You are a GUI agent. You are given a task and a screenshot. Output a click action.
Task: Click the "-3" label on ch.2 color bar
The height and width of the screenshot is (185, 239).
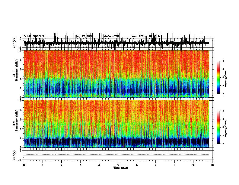pyautogui.click(x=222, y=111)
